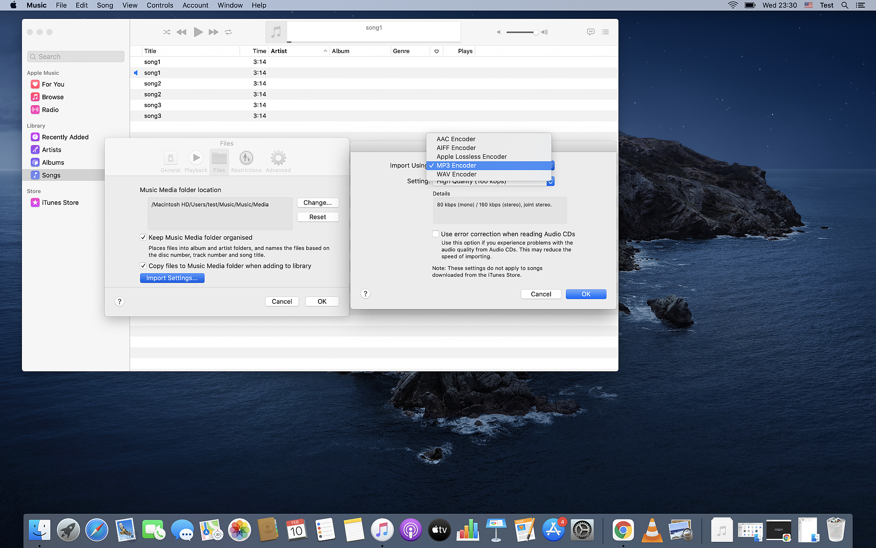Open the Song menu in menu bar
The width and height of the screenshot is (876, 548).
105,5
